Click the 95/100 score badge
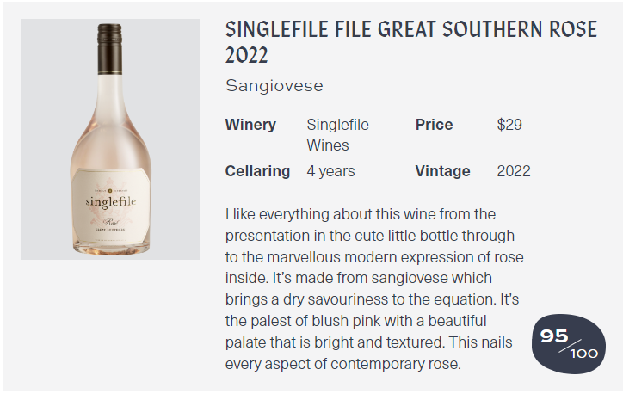Screen dimensions: 623x394 tap(569, 344)
